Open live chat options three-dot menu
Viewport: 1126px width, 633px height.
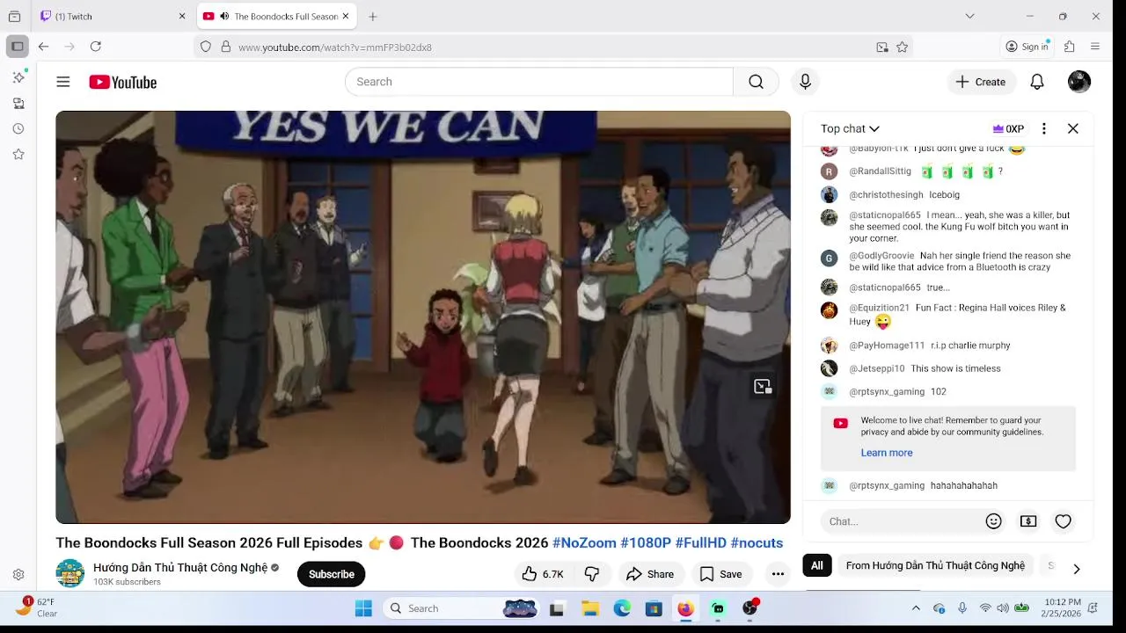[1044, 128]
